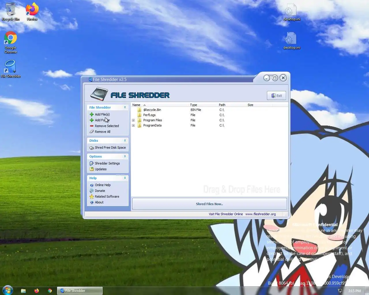This screenshot has height=295, width=369.
Task: Open Windows Start orb
Action: pos(8,290)
